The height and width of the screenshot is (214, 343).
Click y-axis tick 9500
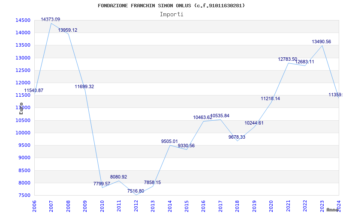click(x=24, y=146)
